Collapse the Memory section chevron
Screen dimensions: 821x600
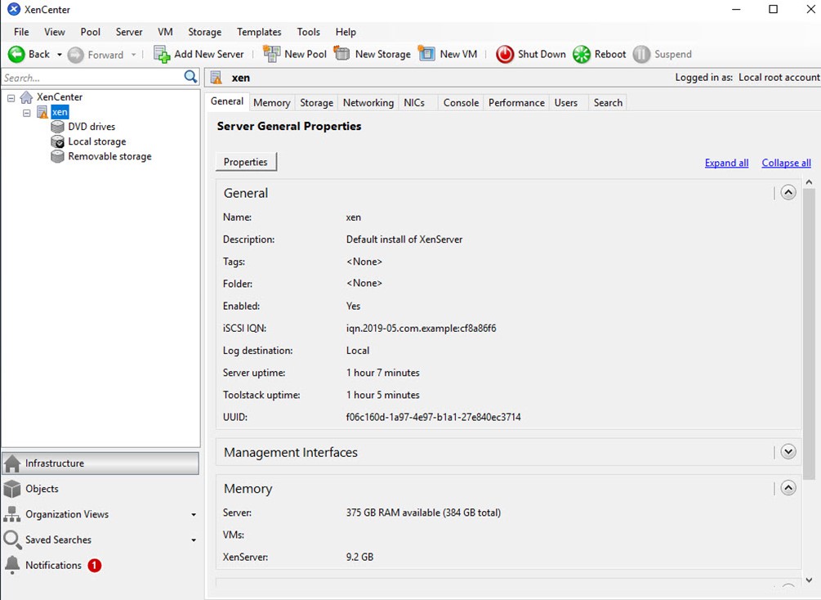[x=788, y=488]
